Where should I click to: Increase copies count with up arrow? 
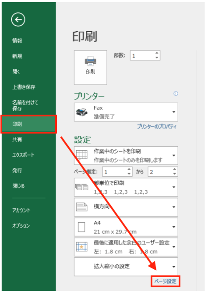157,53
